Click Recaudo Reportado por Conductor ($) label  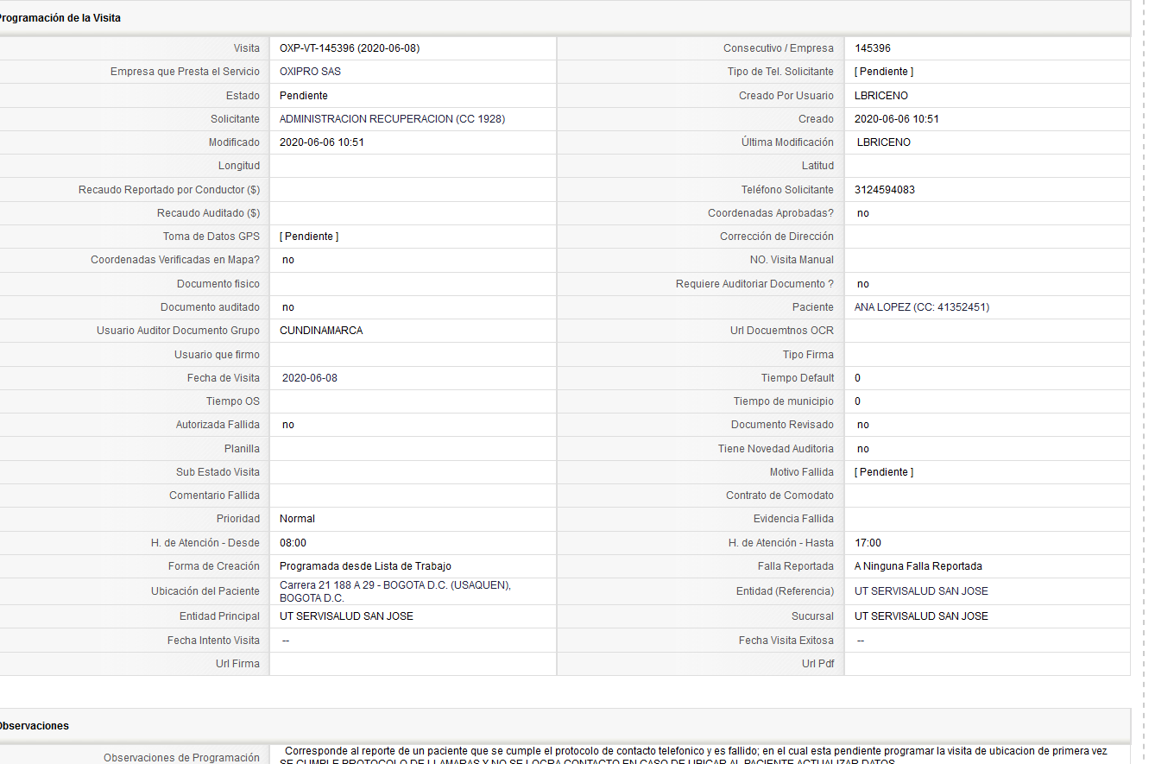169,190
